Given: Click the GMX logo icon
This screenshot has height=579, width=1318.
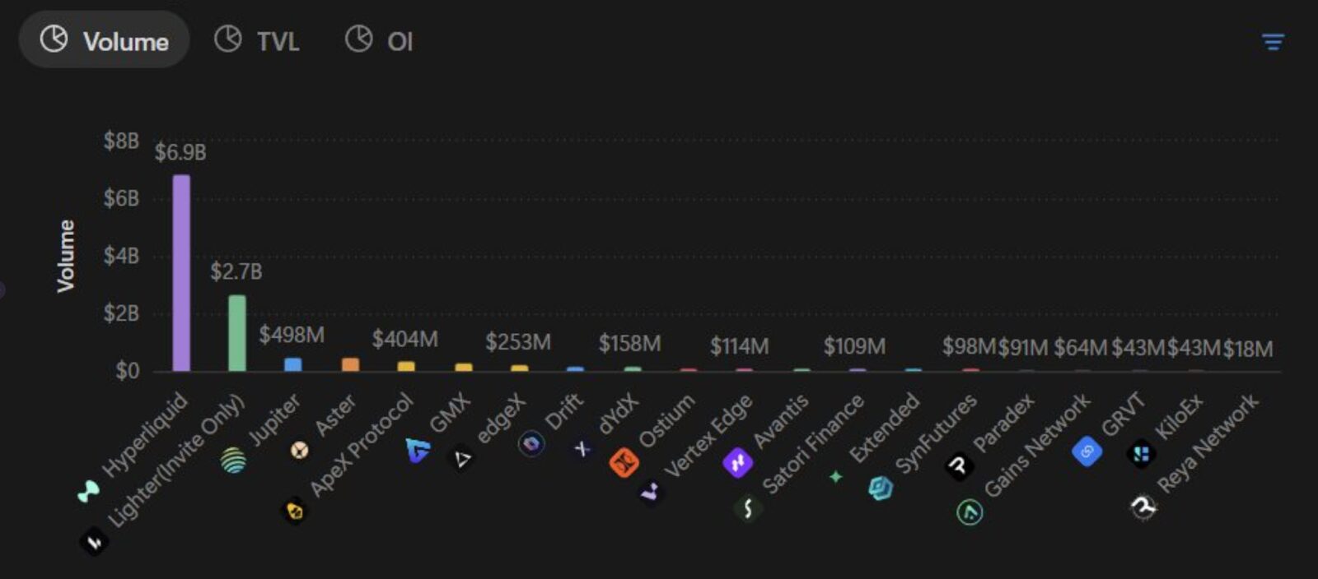Looking at the screenshot, I should (418, 450).
